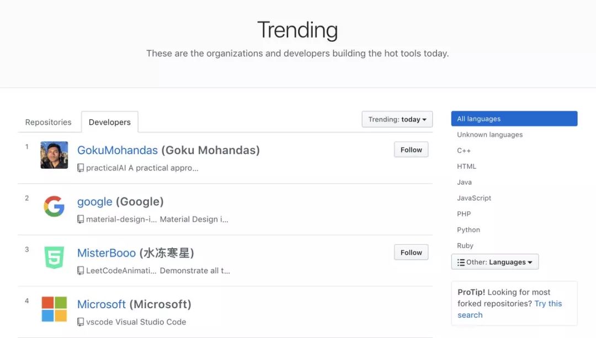Click repo icon beside vscode
This screenshot has width=596, height=338.
(81, 322)
